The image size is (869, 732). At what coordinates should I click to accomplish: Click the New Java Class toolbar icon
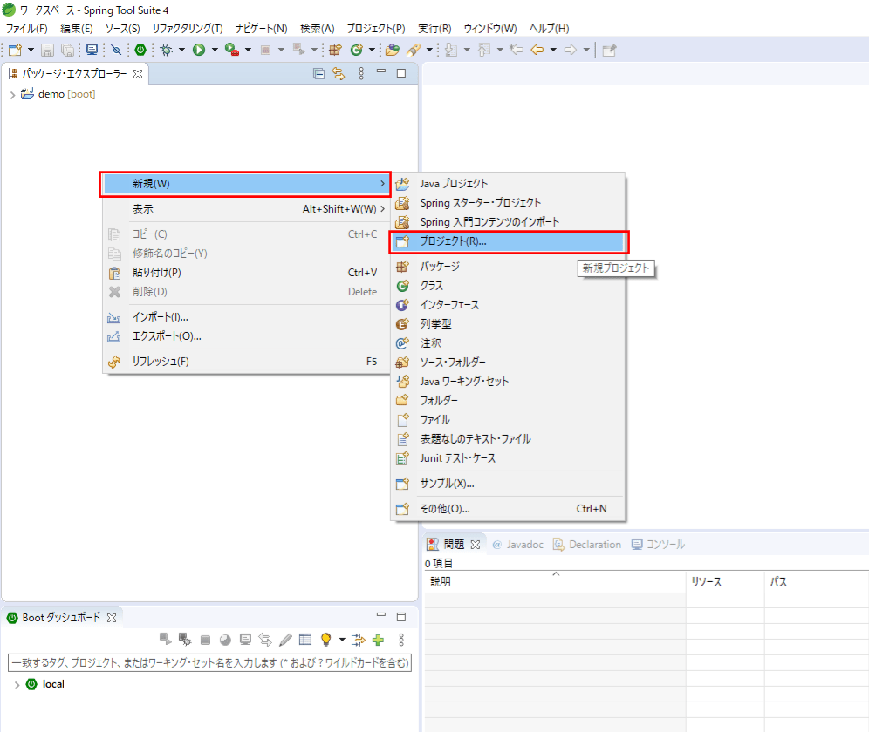357,50
